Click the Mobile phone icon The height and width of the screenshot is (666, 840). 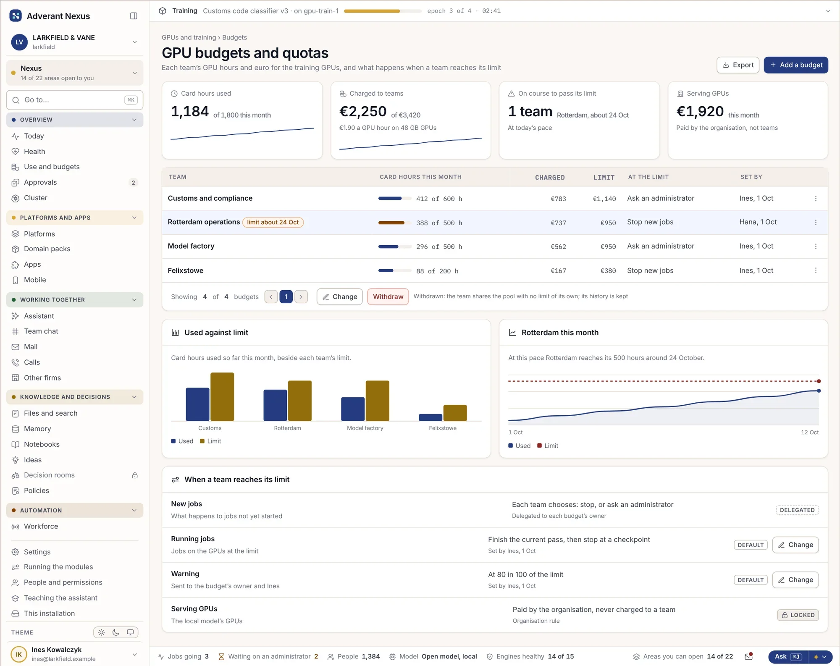pos(16,280)
